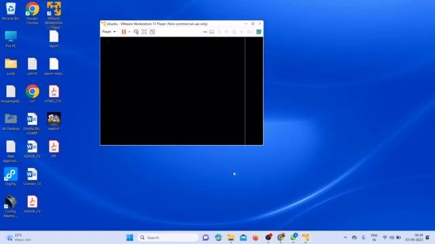Open the Mail app from the taskbar
The image size is (435, 244).
point(243,237)
